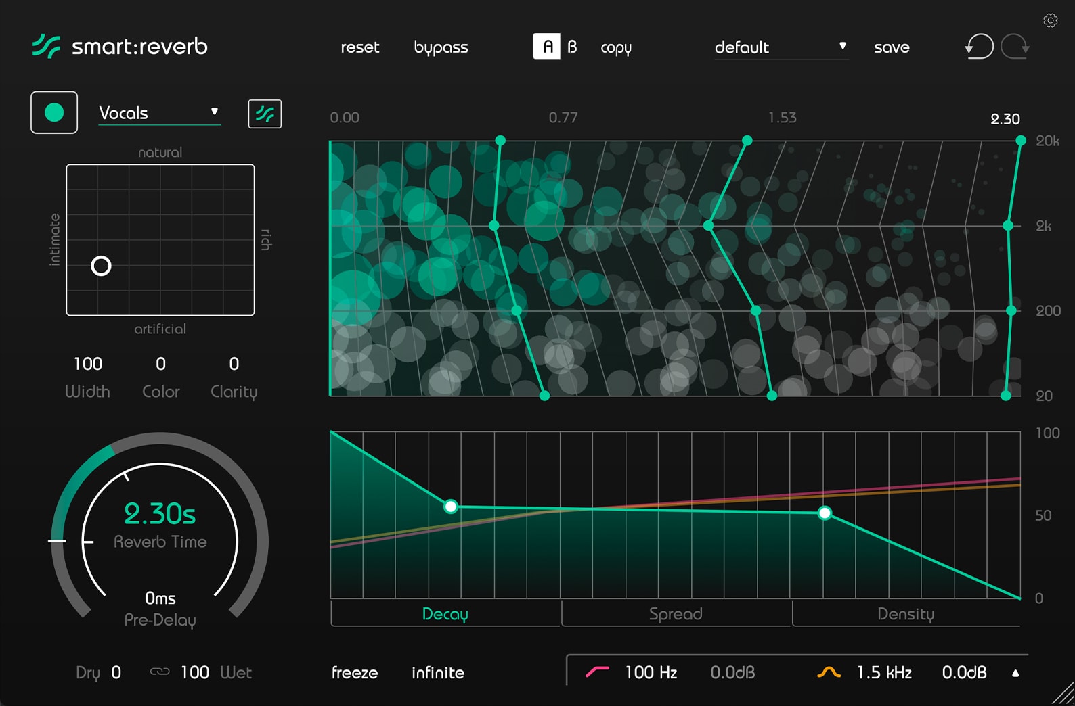Click the preset dropdown arrow
1075x706 pixels.
pos(843,46)
